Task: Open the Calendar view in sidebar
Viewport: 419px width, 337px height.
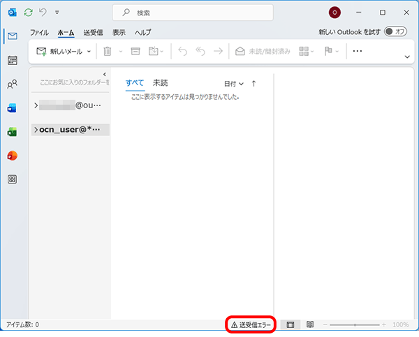Action: pos(12,60)
